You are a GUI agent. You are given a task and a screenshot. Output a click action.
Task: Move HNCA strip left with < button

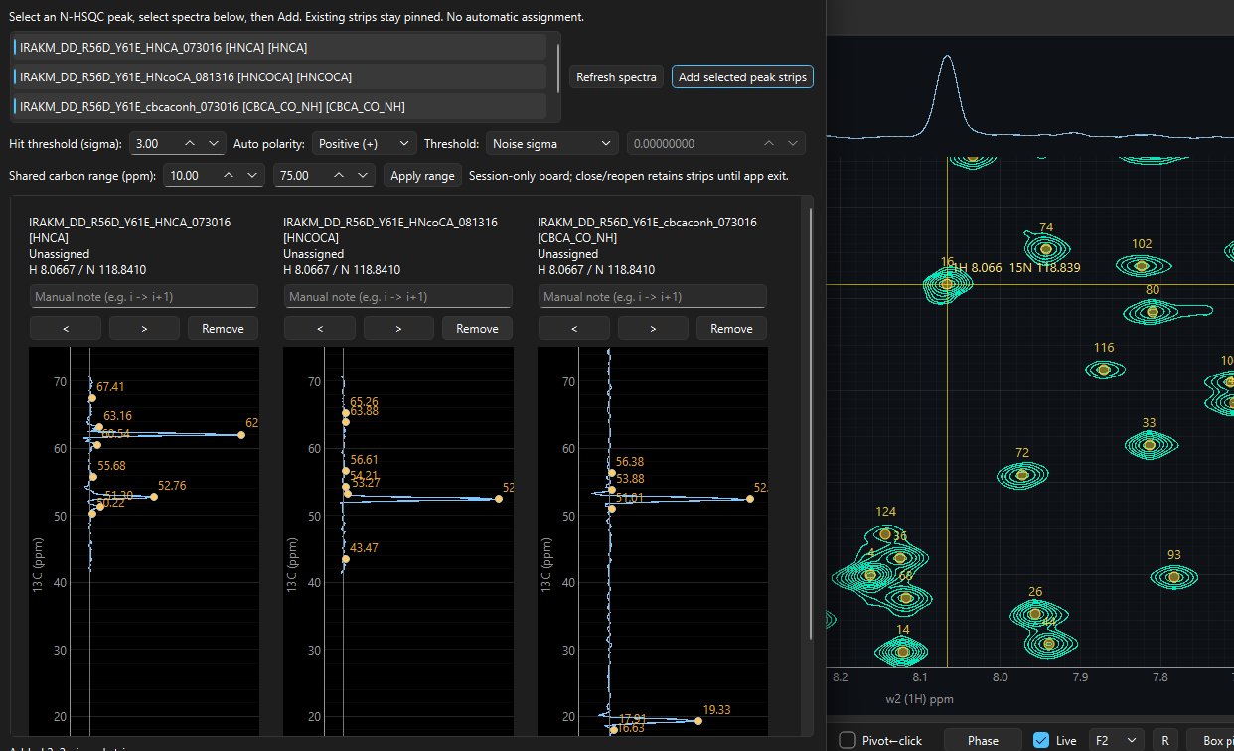point(66,328)
